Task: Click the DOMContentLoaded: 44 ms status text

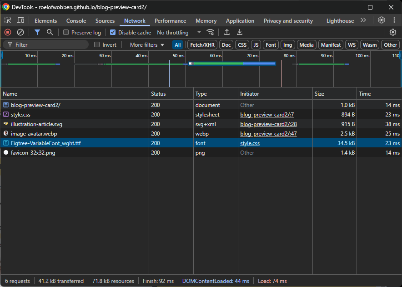Action: pos(216,281)
